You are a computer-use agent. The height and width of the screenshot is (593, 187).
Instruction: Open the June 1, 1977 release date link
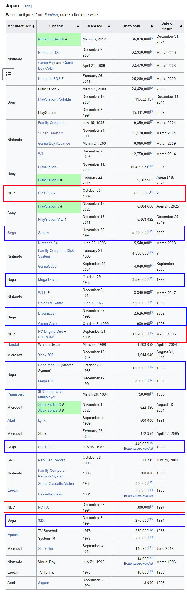tap(93, 303)
